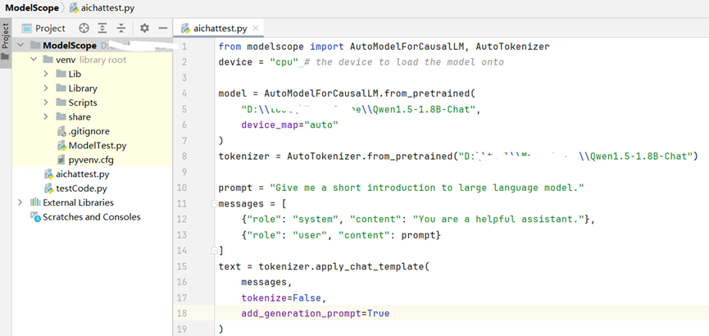This screenshot has width=709, height=336.
Task: Hide the Project panel with minus icon
Action: 163,29
